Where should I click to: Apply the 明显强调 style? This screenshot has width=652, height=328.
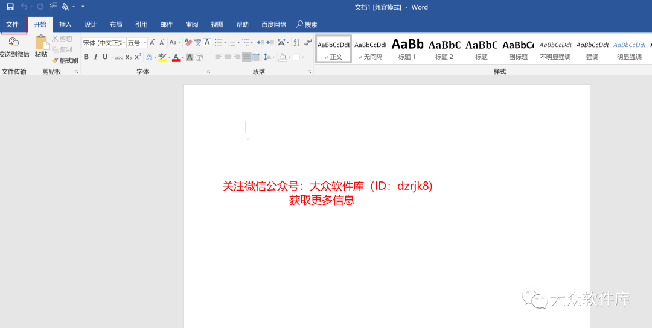click(630, 49)
